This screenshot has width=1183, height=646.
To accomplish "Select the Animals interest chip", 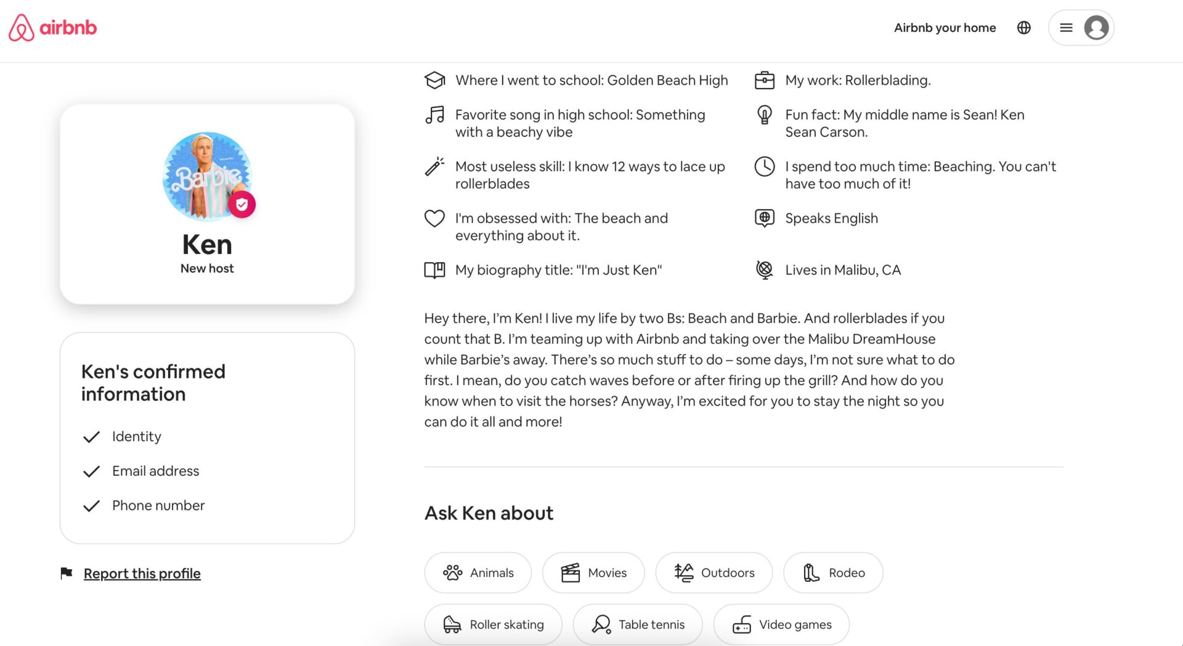I will (478, 573).
